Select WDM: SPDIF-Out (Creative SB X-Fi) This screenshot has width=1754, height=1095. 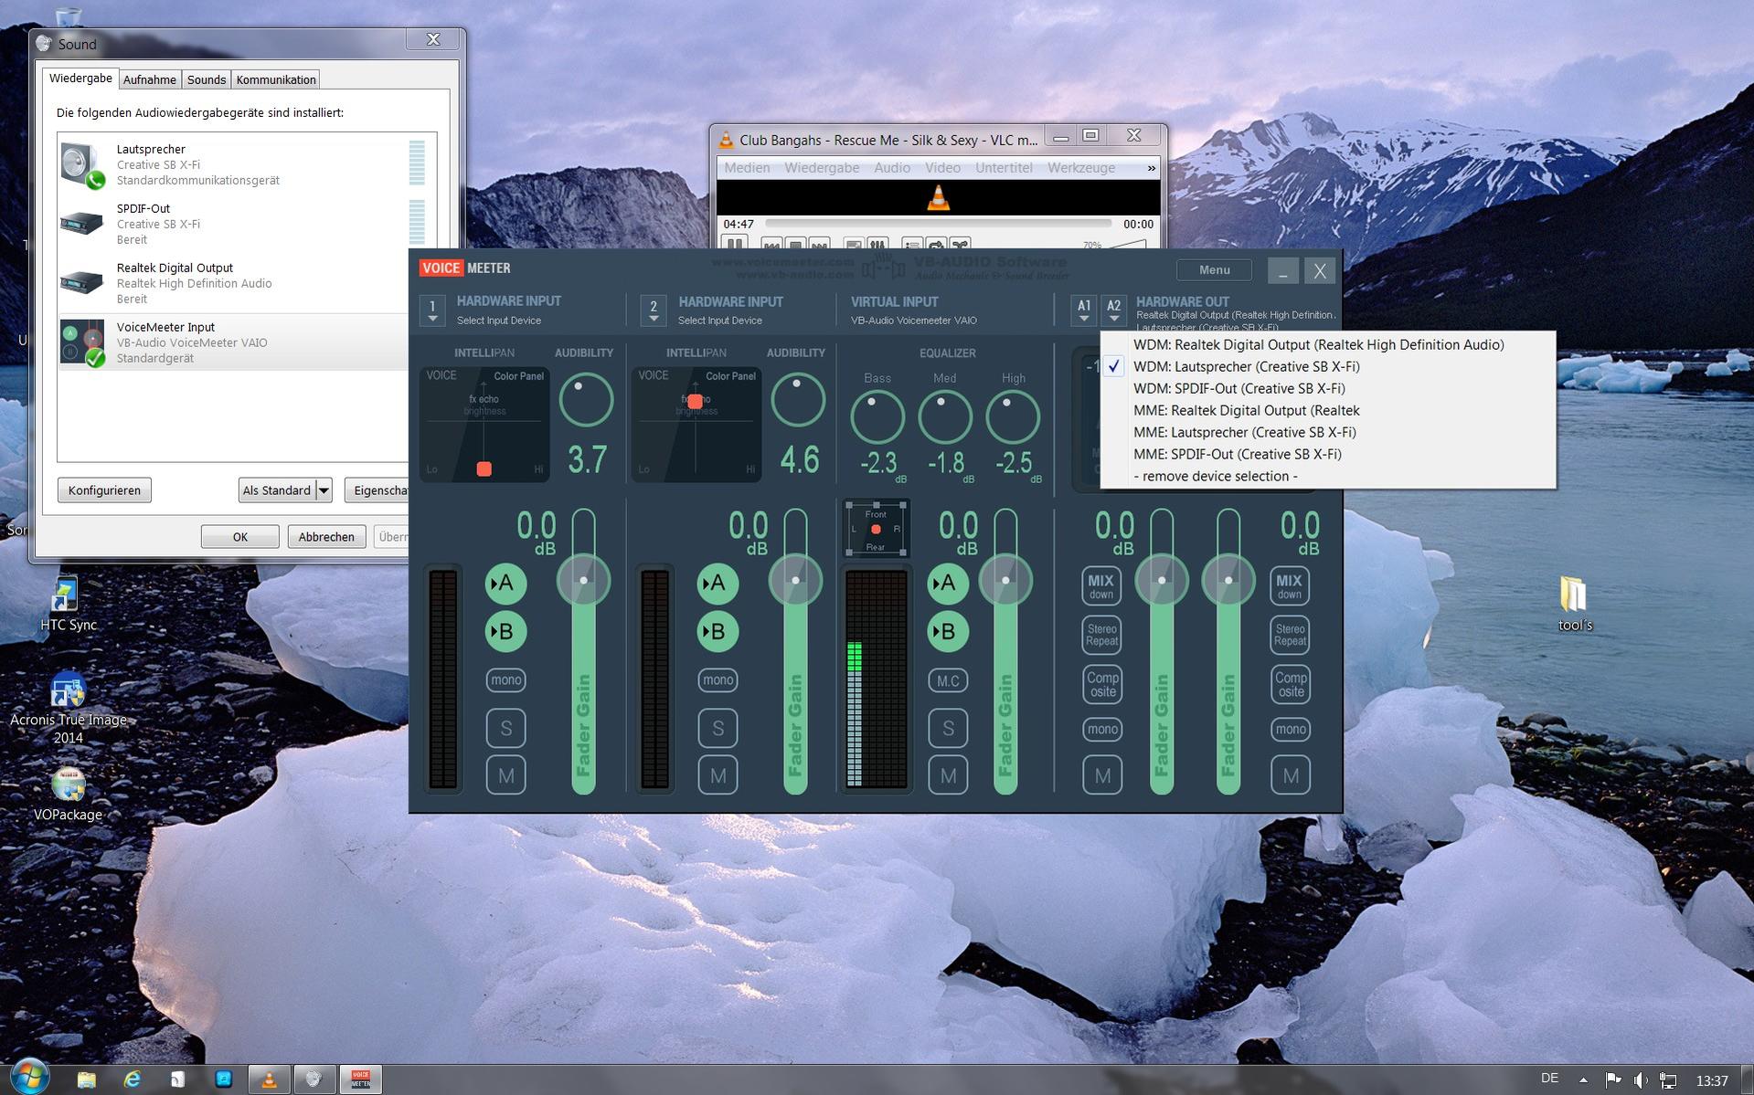1327,388
